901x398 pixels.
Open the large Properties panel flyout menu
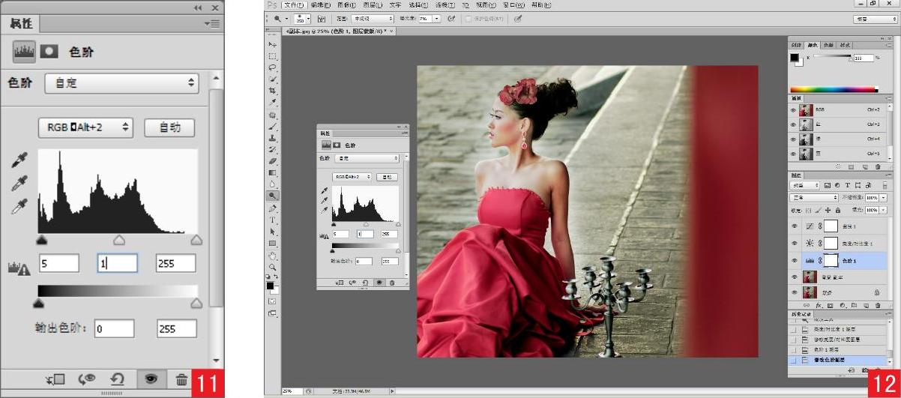pos(212,24)
